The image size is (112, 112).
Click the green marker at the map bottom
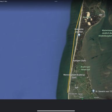83,99
